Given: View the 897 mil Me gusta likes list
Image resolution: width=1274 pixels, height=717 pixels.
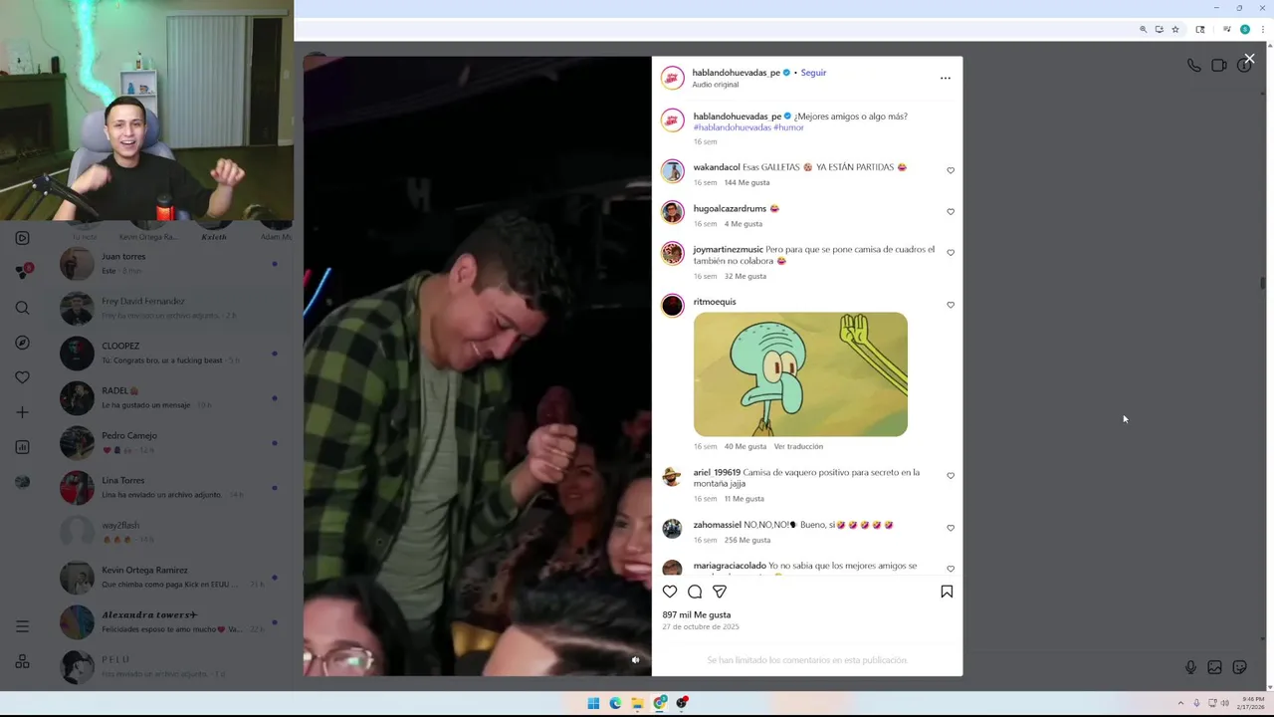Looking at the screenshot, I should click(697, 614).
